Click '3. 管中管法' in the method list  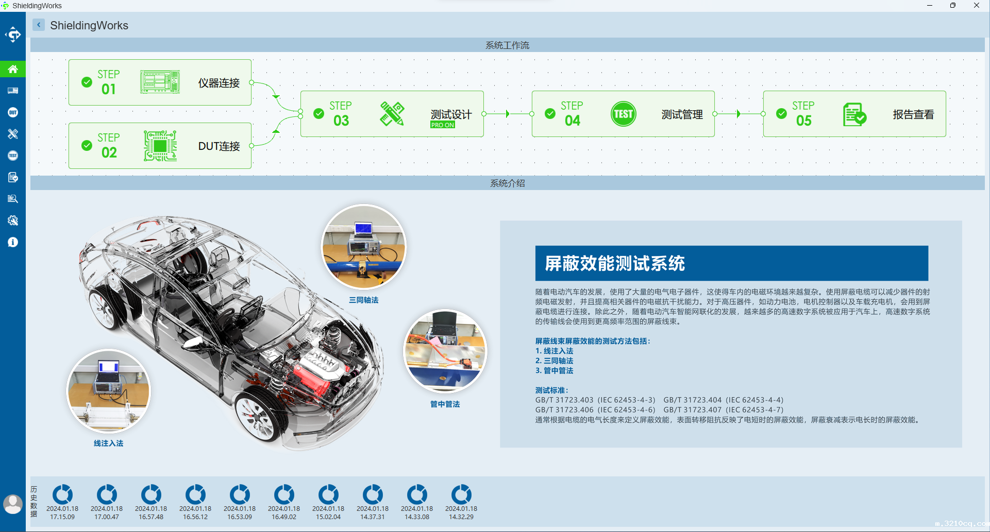pos(555,370)
